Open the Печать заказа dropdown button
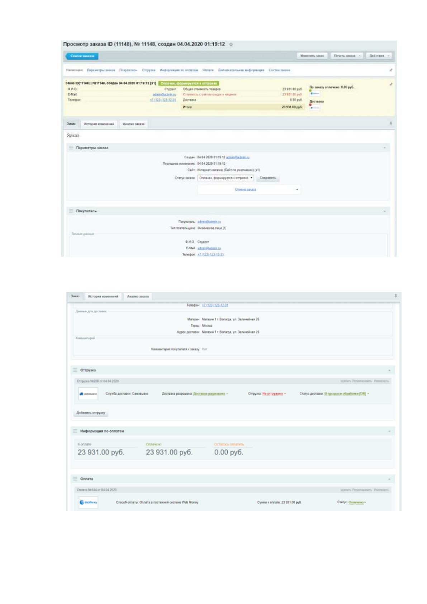The height and width of the screenshot is (604, 427). pyautogui.click(x=347, y=56)
